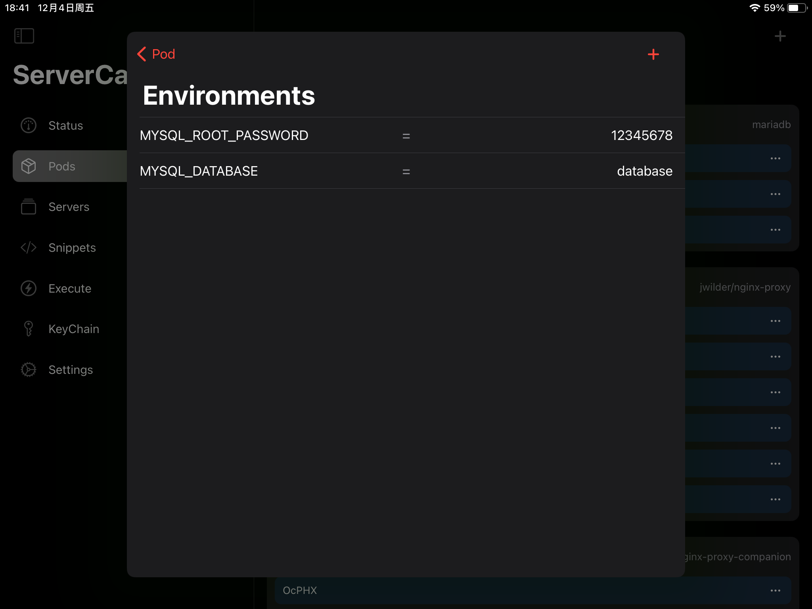Viewport: 812px width, 609px height.
Task: Open the more options menu on mariadb's first container
Action: point(775,158)
